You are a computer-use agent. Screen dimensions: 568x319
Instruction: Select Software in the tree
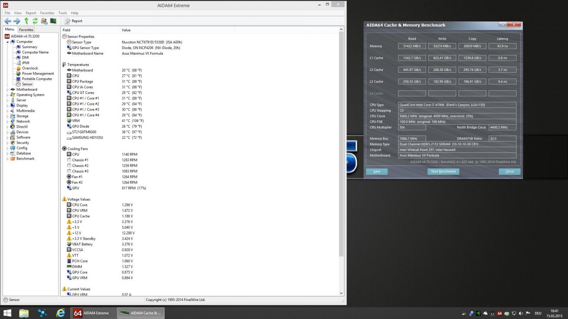coord(23,137)
